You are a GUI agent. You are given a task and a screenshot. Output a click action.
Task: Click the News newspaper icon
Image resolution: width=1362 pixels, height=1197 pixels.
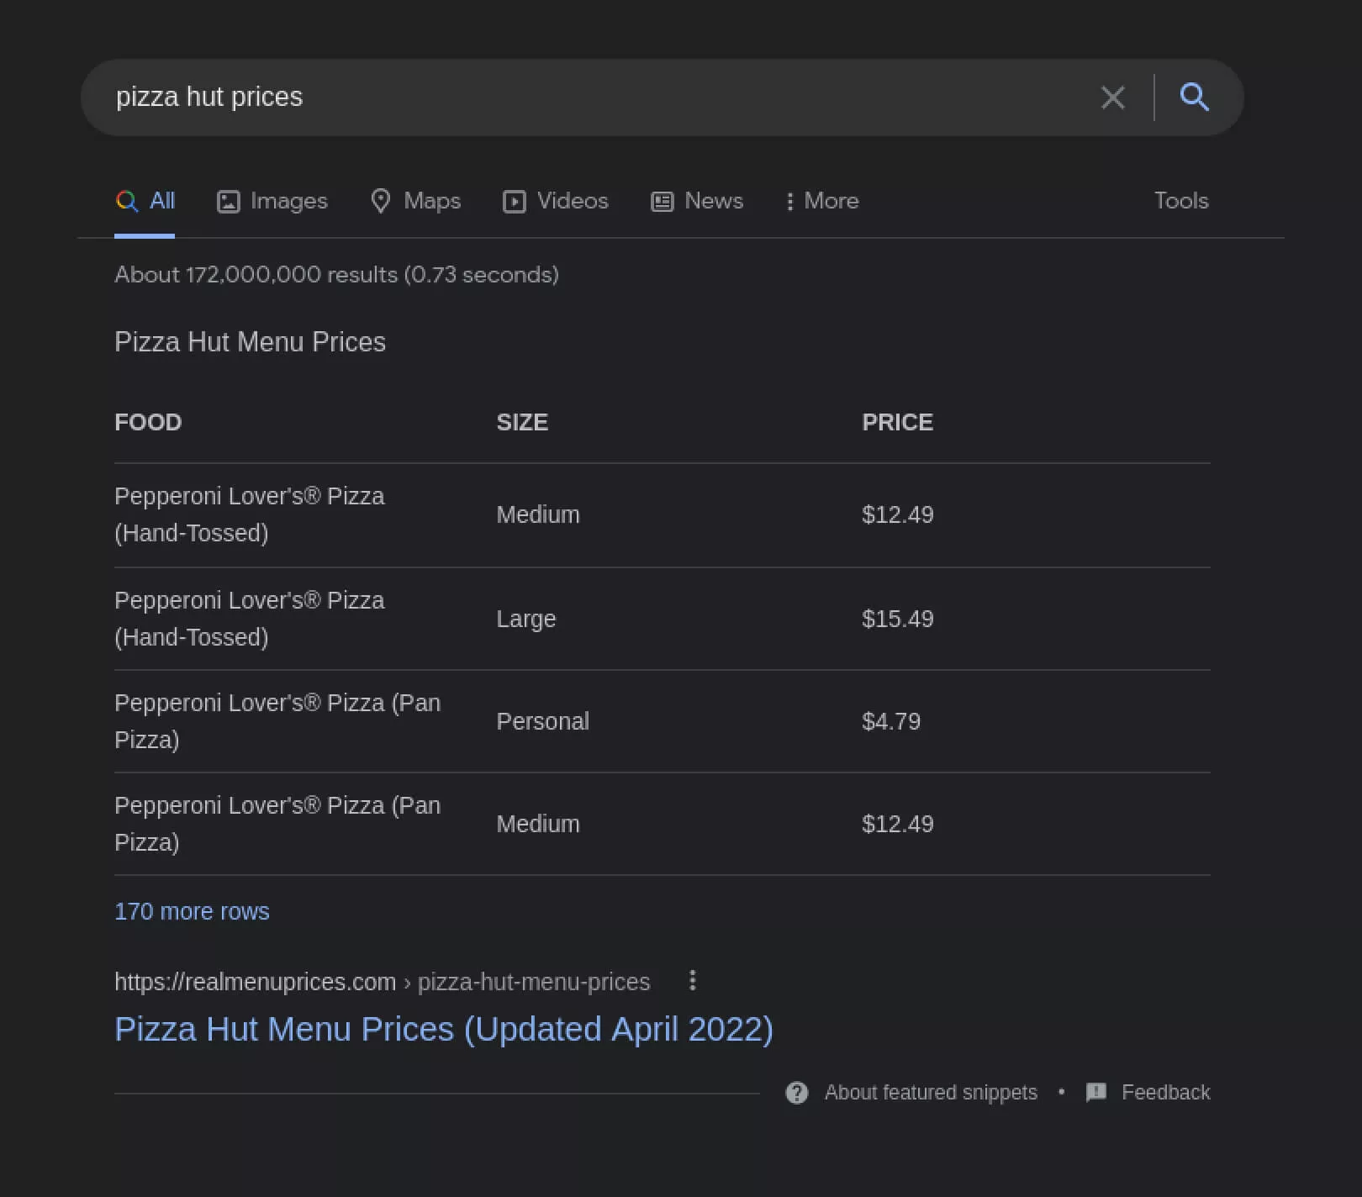pyautogui.click(x=663, y=202)
